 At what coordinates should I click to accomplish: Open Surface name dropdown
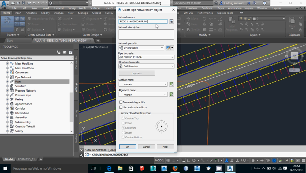(143, 84)
